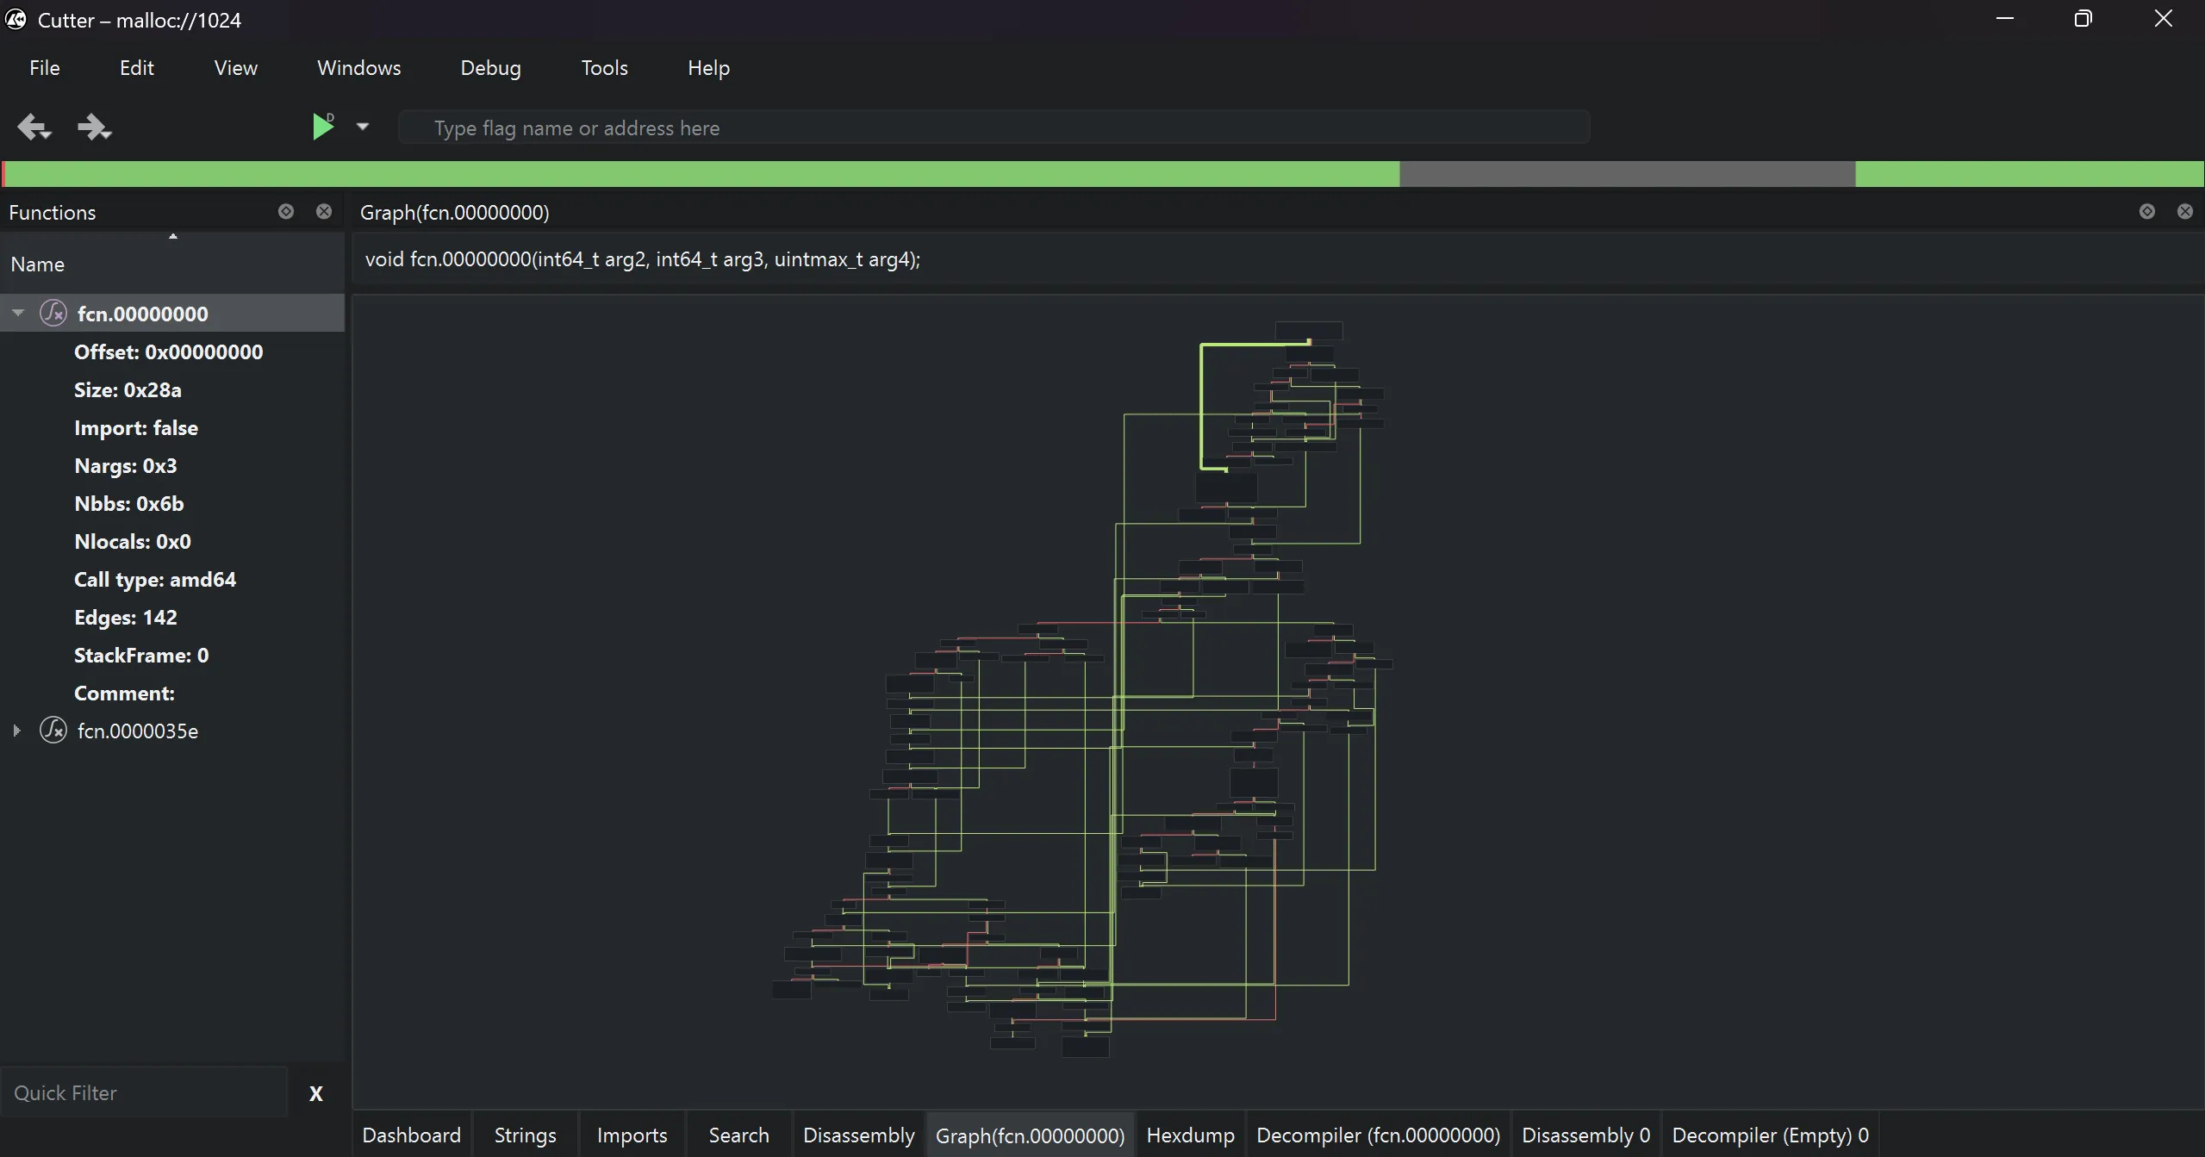Switch to the Hexdump tab
This screenshot has width=2205, height=1157.
tap(1190, 1135)
